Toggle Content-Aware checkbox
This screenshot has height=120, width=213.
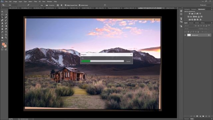pos(80,5)
